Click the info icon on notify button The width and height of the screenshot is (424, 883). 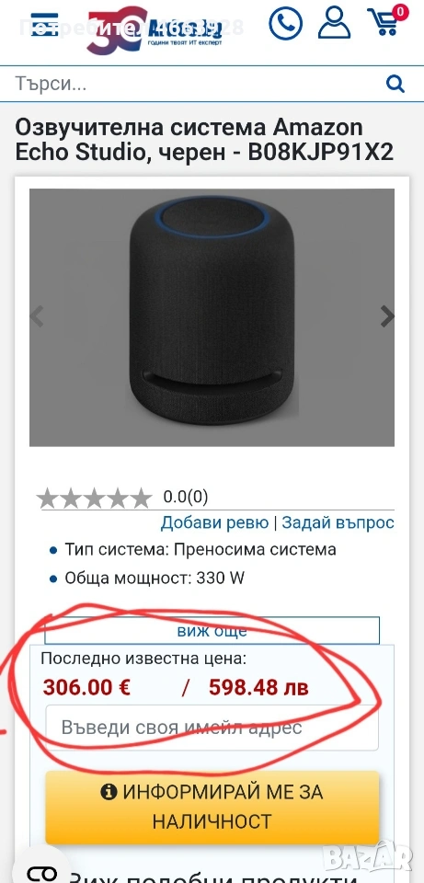(109, 792)
